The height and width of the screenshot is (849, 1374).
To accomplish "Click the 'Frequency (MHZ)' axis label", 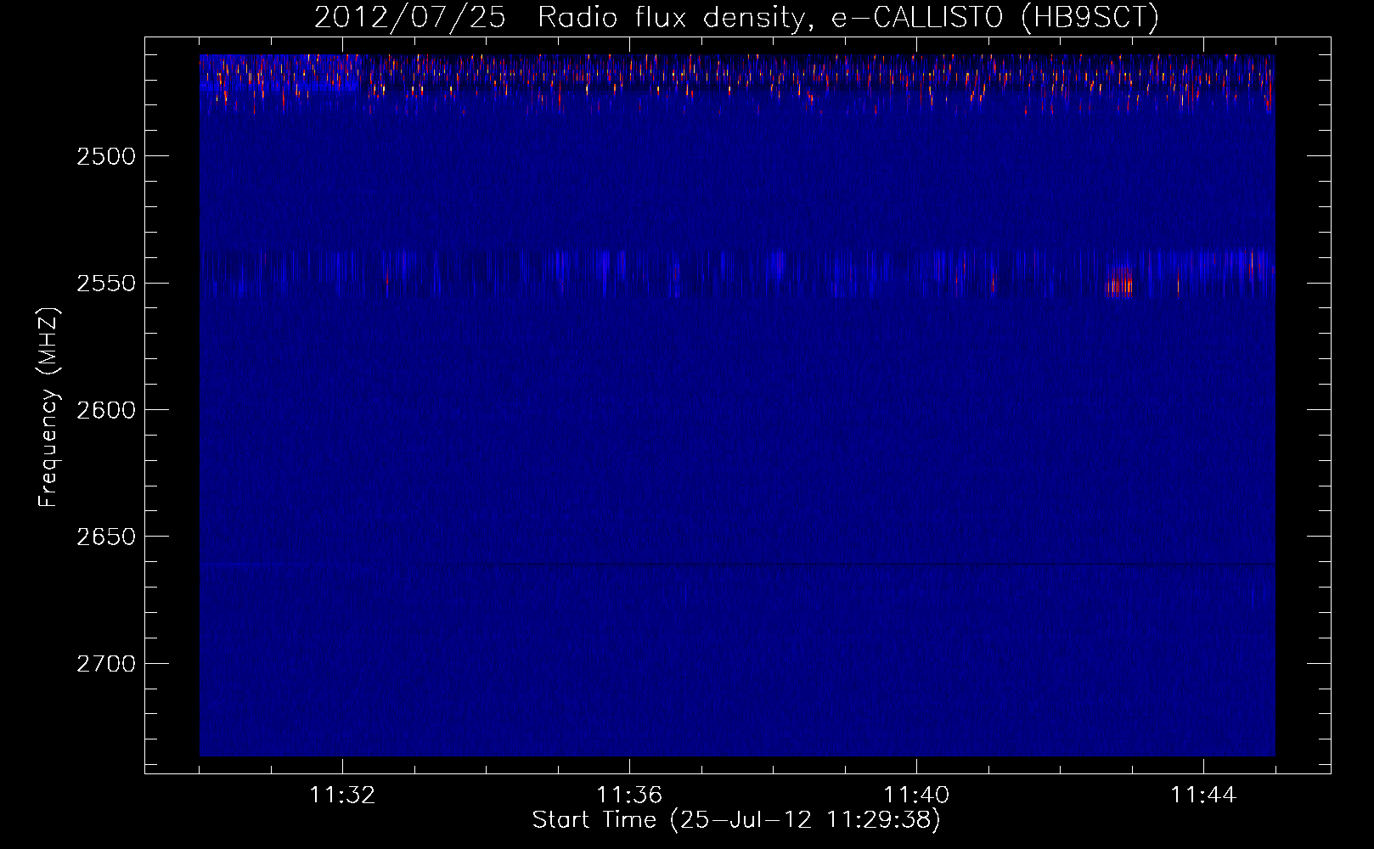I will [x=48, y=408].
